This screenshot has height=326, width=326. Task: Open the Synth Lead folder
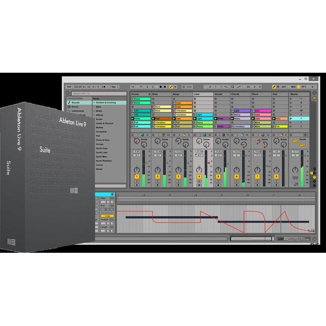(101, 152)
